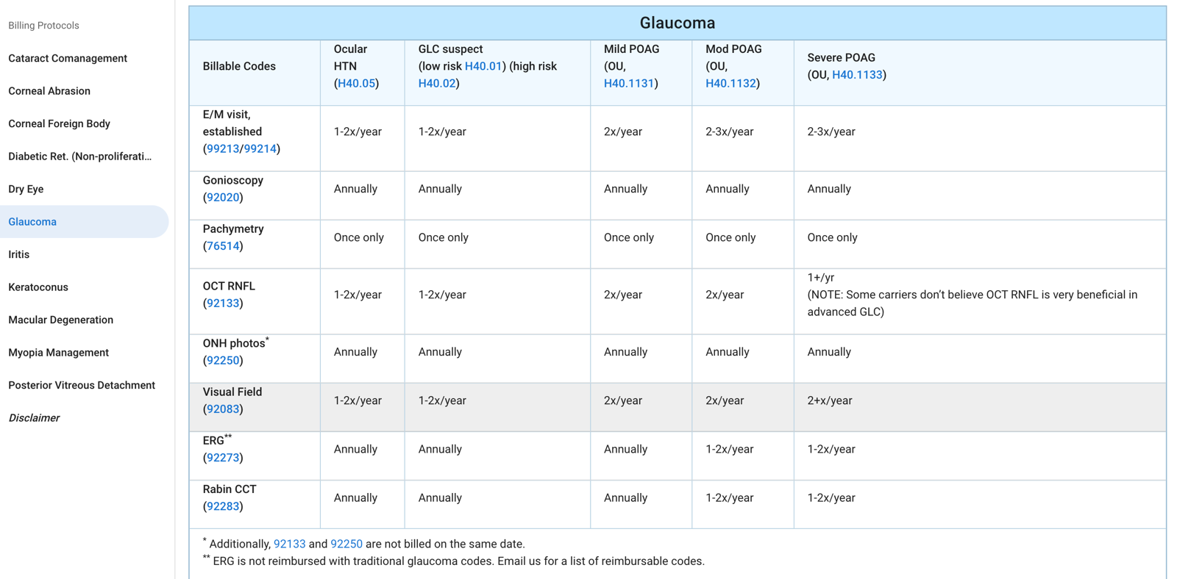
Task: Click the 99213 E/M visit code
Action: (223, 148)
